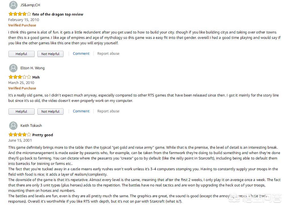Click Keith Tokash's profile avatar
The width and height of the screenshot is (287, 208).
(x=13, y=126)
